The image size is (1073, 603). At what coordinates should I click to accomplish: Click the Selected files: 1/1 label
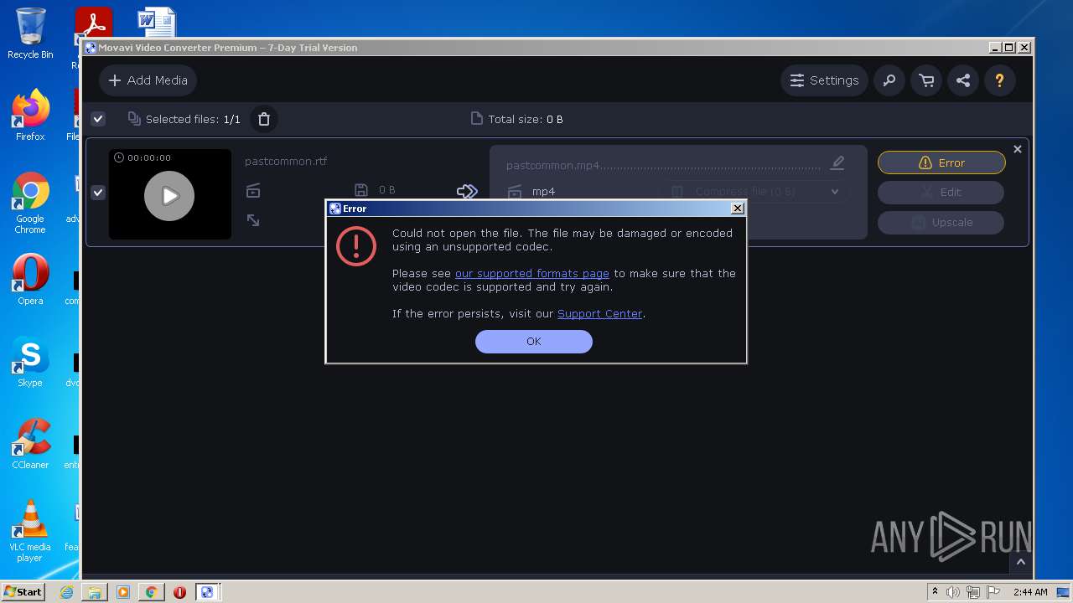pos(193,119)
